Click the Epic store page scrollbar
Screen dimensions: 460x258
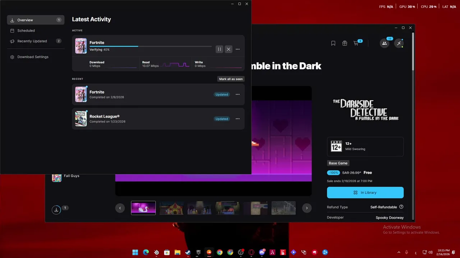413,52
